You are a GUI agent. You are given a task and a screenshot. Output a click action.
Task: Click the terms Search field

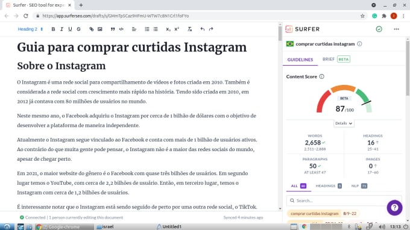[x=344, y=200]
